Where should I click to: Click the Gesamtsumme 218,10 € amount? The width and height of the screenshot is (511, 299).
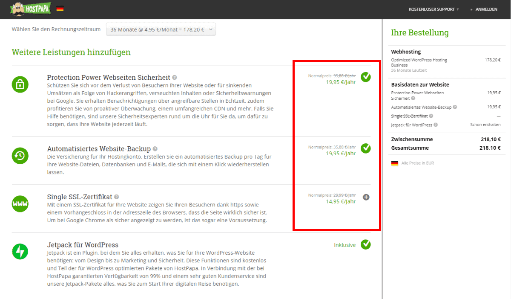[491, 148]
